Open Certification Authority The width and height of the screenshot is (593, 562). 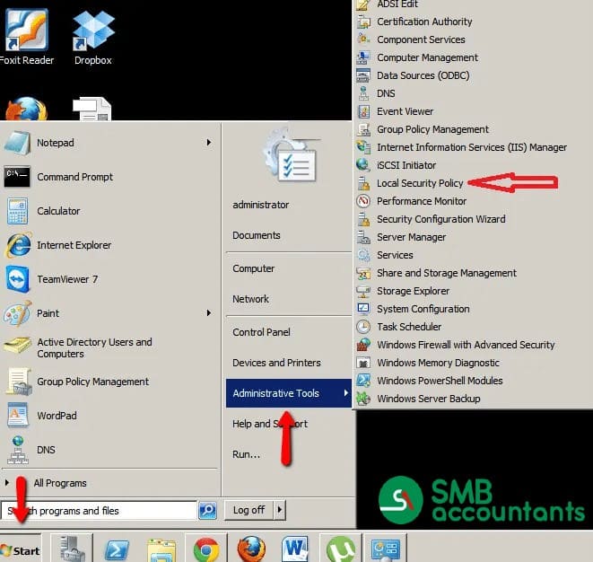pos(424,22)
